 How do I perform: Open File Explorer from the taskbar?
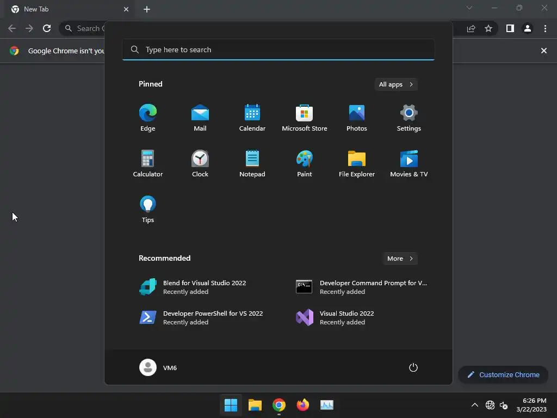255,405
